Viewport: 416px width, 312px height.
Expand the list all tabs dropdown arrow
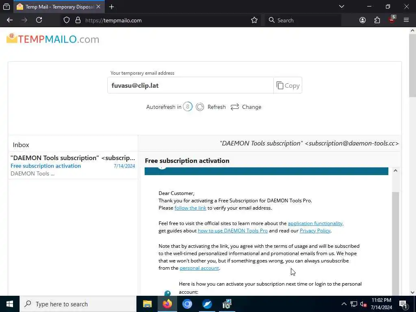click(x=341, y=6)
